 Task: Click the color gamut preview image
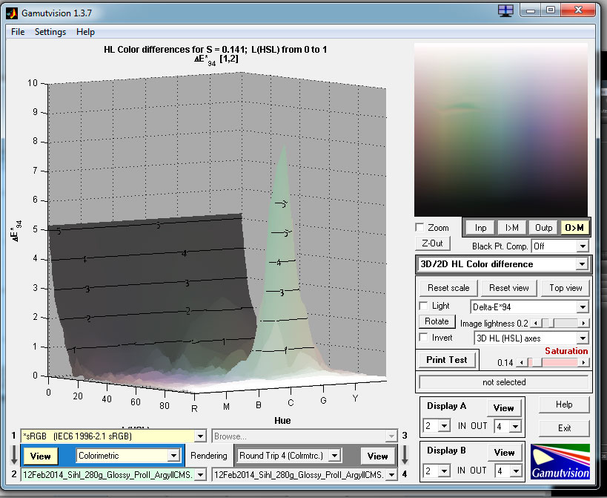(501, 128)
